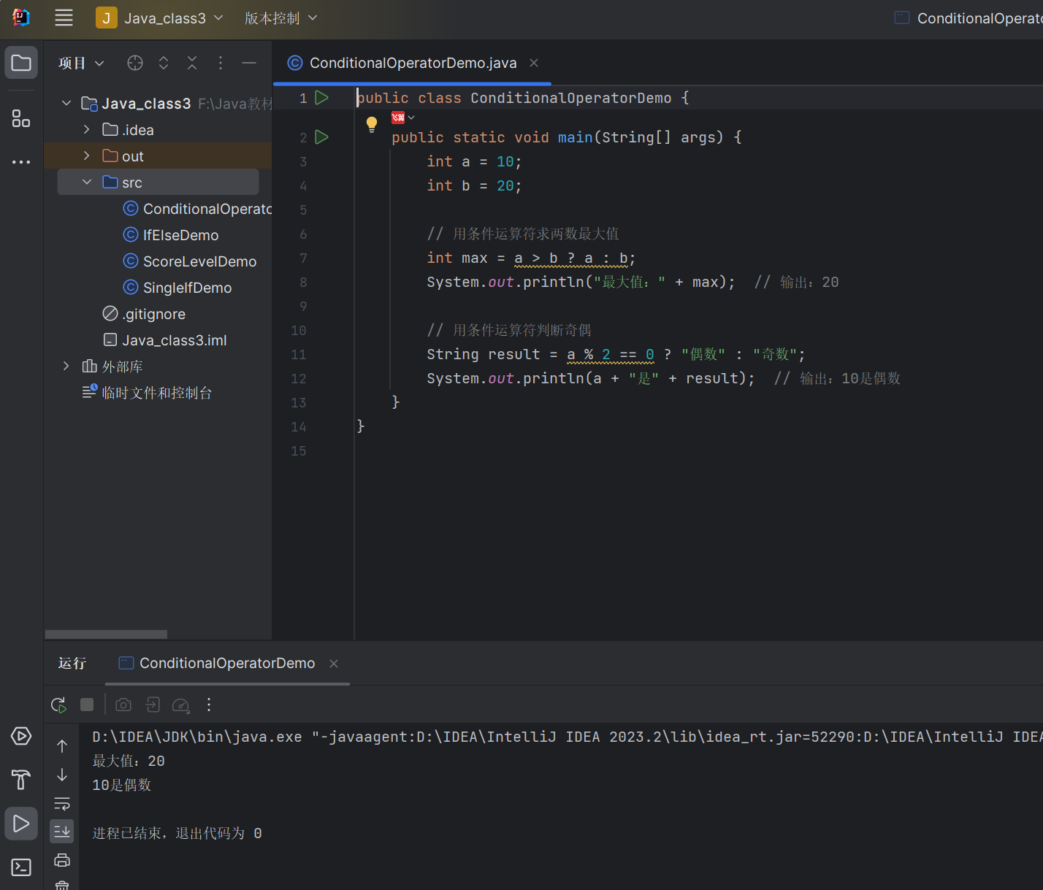Open the main hamburger menu
Image resolution: width=1043 pixels, height=890 pixels.
64,18
